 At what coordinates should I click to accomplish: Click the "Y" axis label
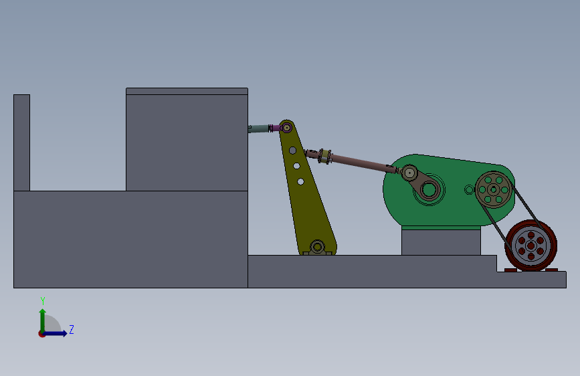click(43, 301)
